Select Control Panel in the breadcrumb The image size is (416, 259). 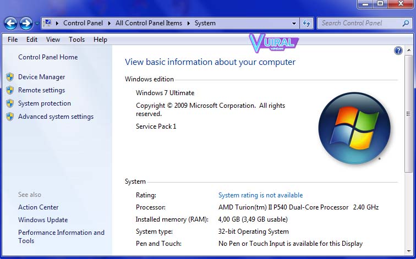click(x=83, y=23)
